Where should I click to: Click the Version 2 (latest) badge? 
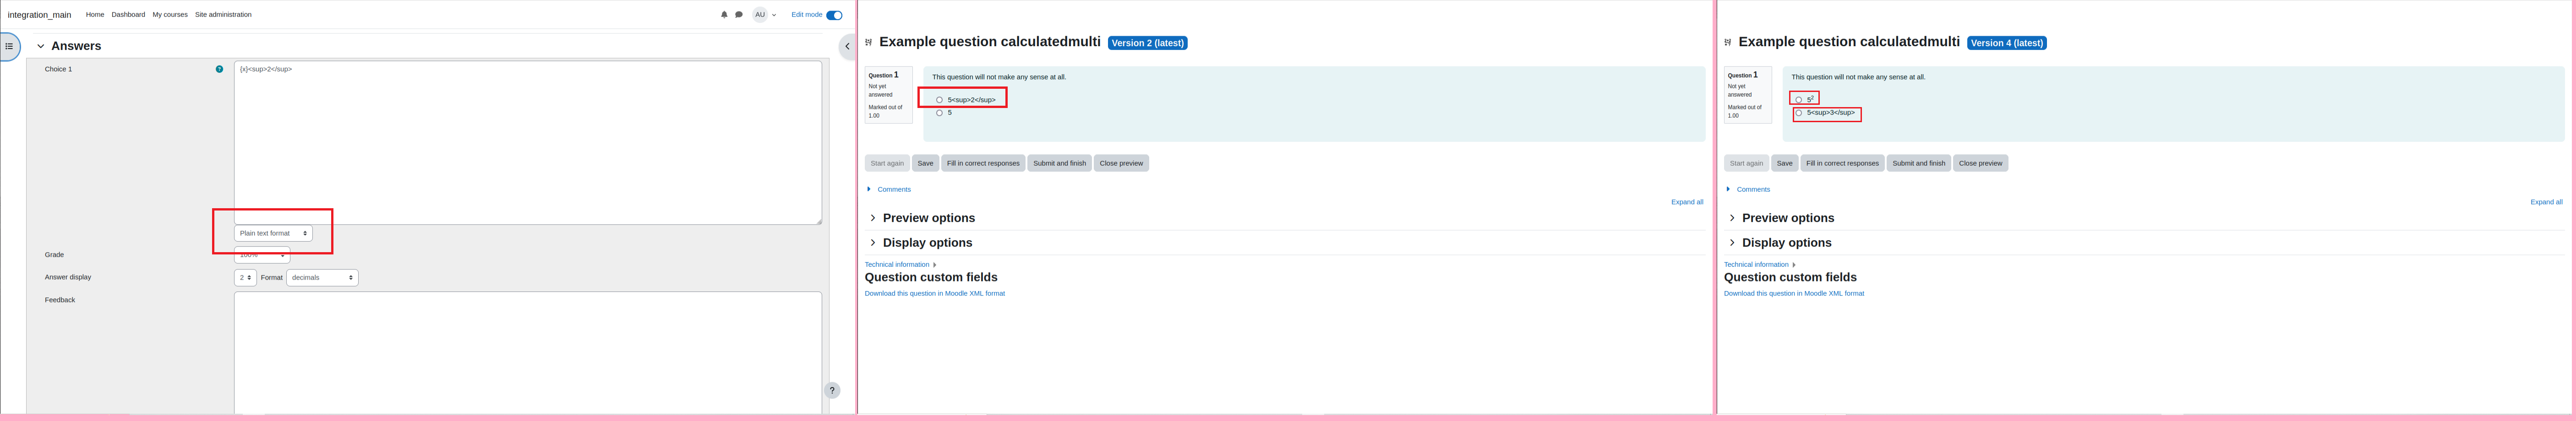pos(1148,43)
